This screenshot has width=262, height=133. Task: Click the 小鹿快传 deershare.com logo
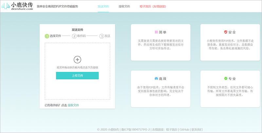click(17, 6)
